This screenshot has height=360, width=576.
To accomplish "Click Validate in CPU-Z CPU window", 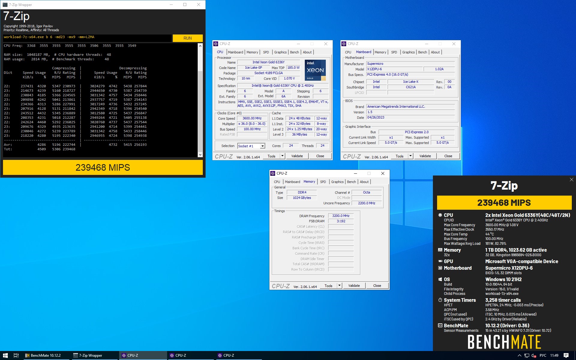I will [297, 156].
